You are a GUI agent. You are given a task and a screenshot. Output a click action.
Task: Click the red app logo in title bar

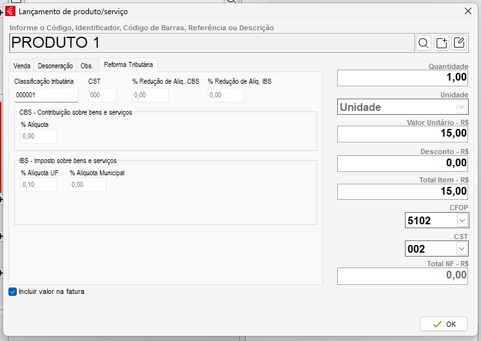pos(10,11)
